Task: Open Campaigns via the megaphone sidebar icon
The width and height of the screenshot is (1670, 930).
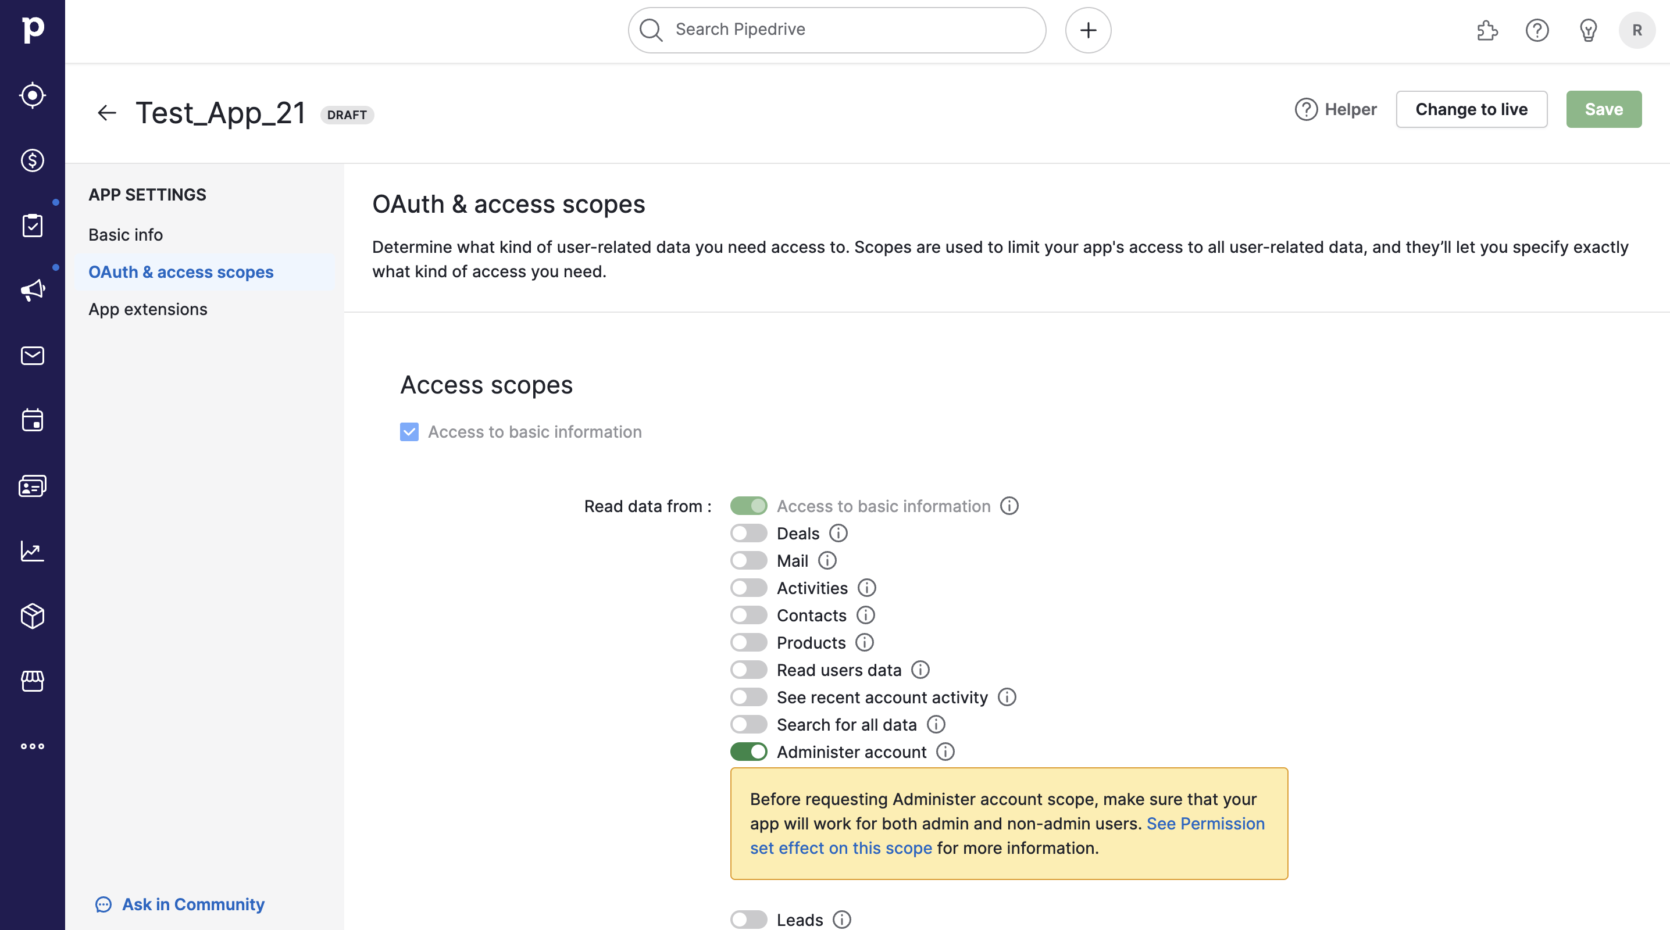Action: pyautogui.click(x=31, y=289)
